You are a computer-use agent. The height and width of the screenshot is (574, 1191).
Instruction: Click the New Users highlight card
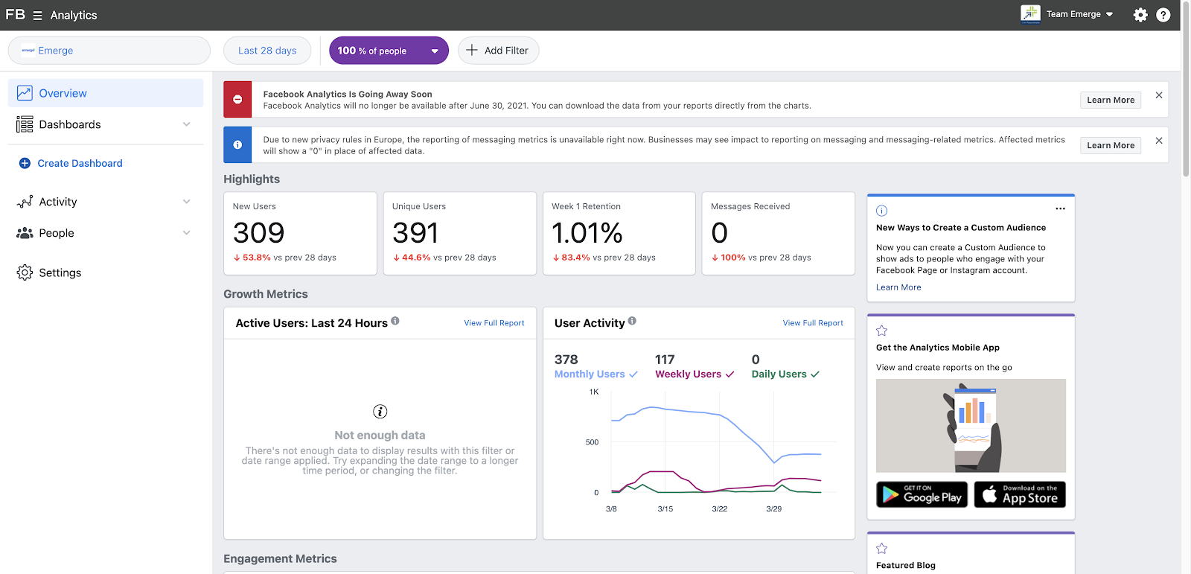pos(300,234)
